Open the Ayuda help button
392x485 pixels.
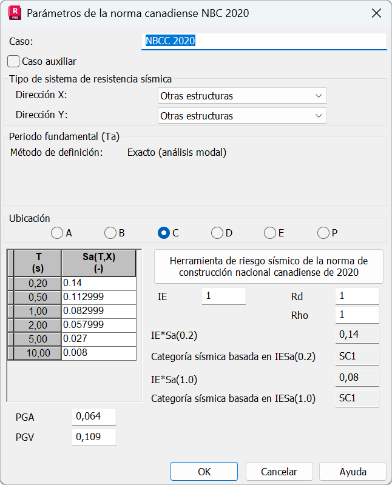[353, 472]
